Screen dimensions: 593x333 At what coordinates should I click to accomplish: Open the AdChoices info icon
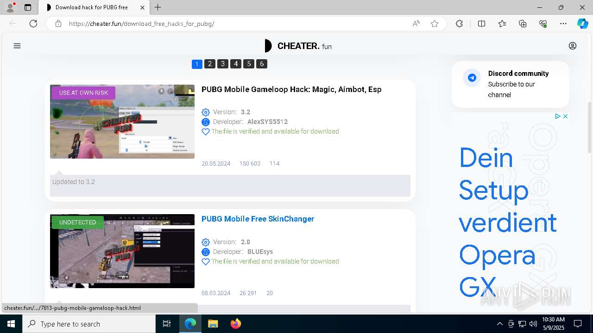point(558,117)
